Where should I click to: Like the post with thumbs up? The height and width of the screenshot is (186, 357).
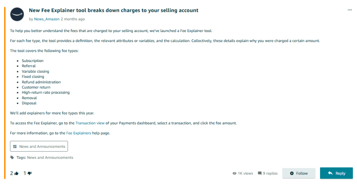(16, 173)
